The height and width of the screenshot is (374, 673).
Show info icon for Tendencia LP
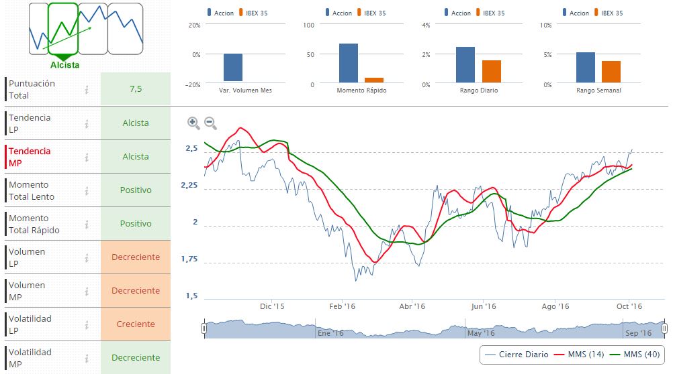(87, 123)
